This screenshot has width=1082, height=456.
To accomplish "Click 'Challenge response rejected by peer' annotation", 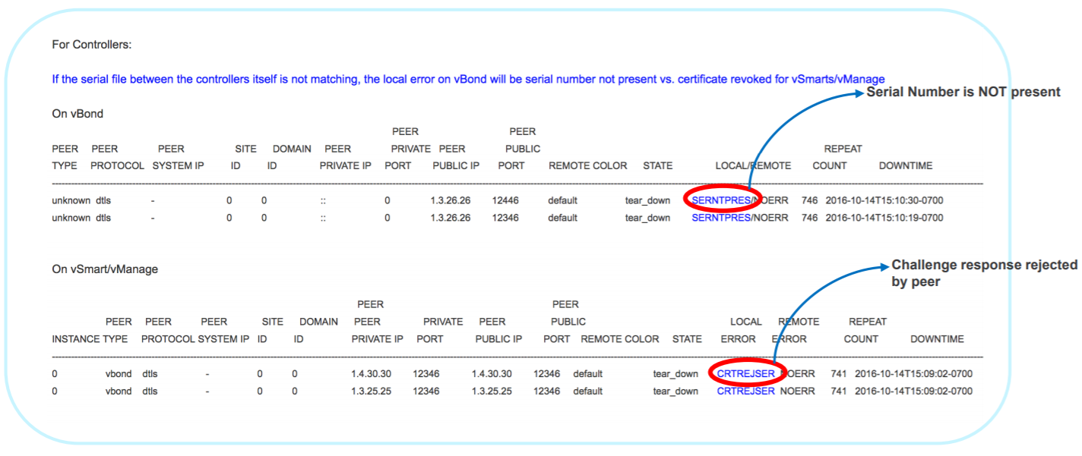I will click(983, 272).
